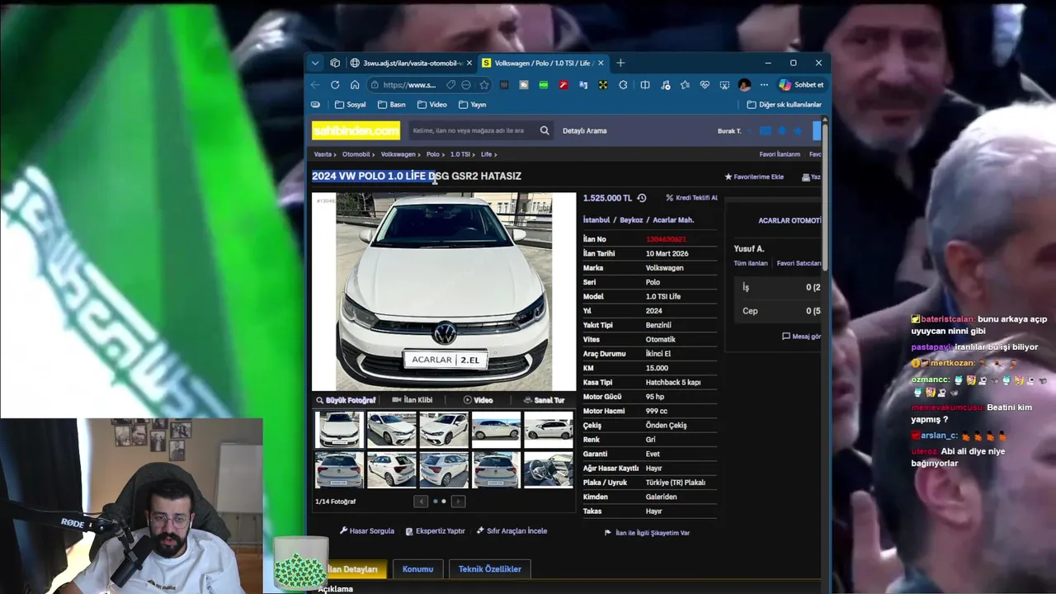Add this page to favorites star
Image resolution: width=1056 pixels, height=594 pixels.
click(484, 85)
